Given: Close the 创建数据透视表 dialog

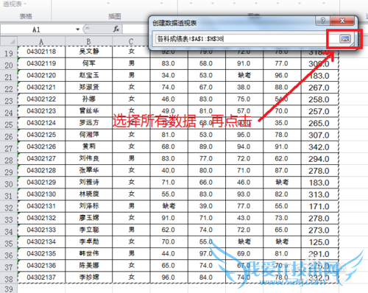Looking at the screenshot, I should (342, 21).
